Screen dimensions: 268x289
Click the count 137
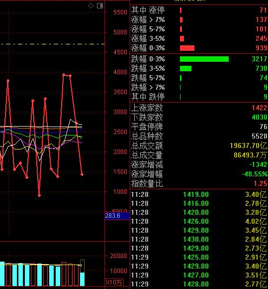[x=262, y=19]
